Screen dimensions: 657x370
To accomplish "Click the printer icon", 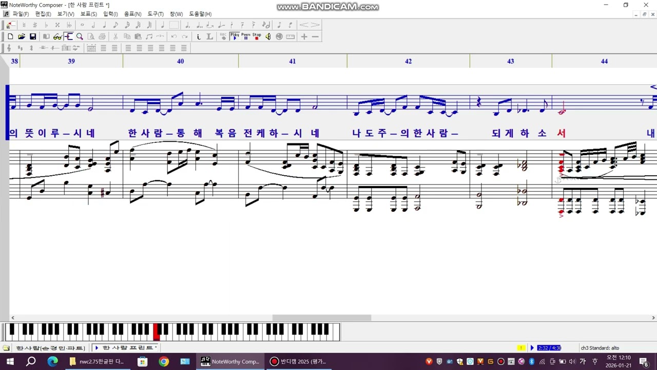I will [102, 36].
